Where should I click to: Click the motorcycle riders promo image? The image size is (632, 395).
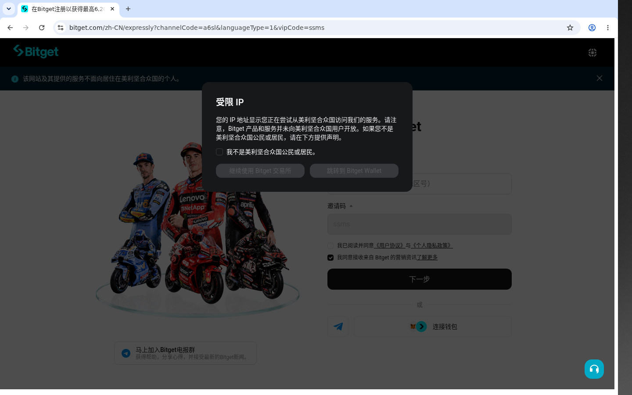[197, 228]
